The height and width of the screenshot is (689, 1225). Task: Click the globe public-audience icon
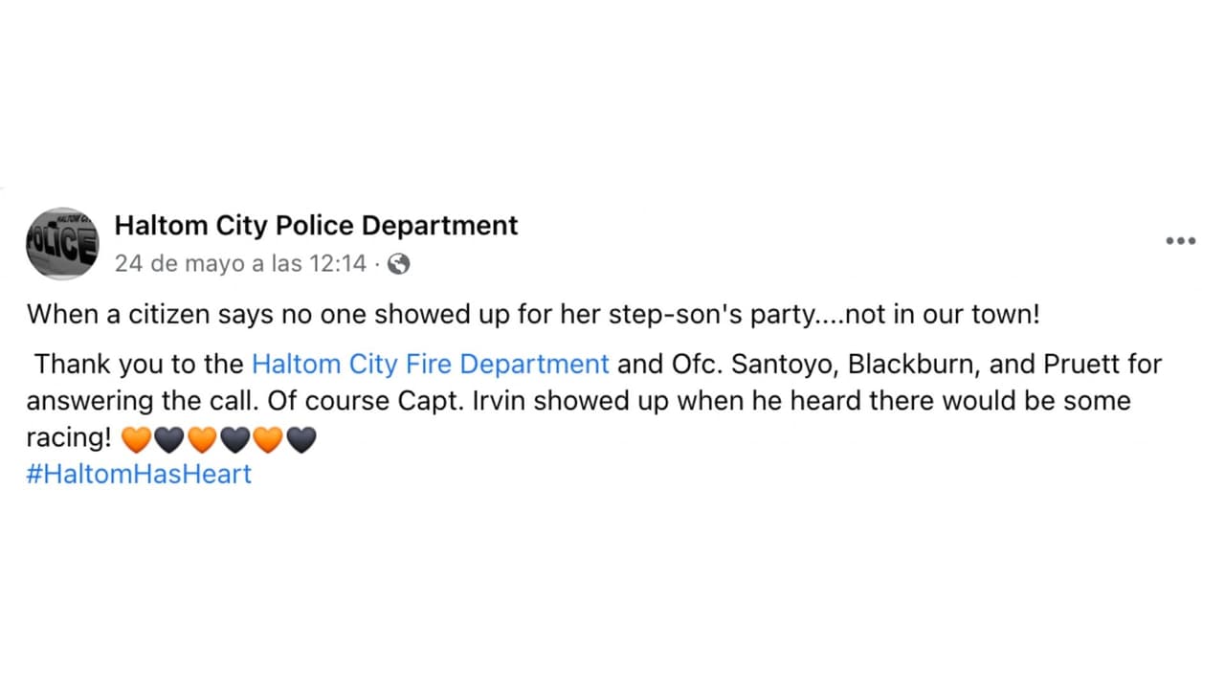click(398, 264)
